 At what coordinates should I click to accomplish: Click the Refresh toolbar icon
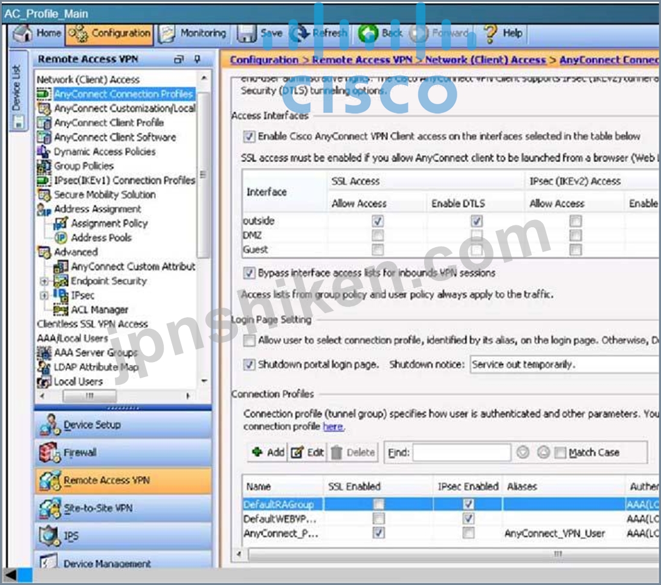click(x=300, y=33)
